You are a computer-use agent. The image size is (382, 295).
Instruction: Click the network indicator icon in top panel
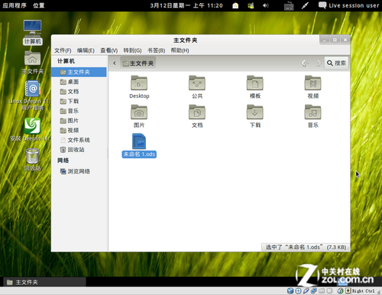(251, 5)
